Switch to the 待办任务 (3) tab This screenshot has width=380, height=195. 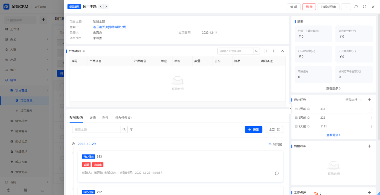[123, 117]
